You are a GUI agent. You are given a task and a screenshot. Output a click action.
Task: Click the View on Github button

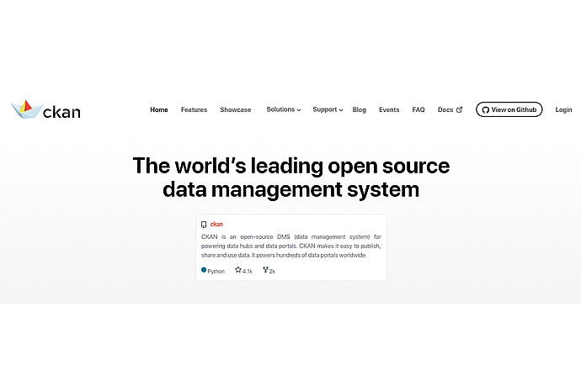[x=509, y=109]
